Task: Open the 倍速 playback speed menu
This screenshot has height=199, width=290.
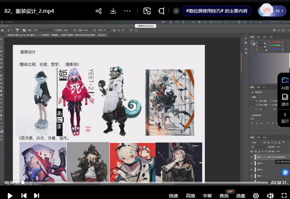Action: click(x=173, y=196)
